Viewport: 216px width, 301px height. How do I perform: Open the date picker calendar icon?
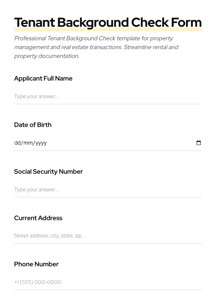click(199, 143)
